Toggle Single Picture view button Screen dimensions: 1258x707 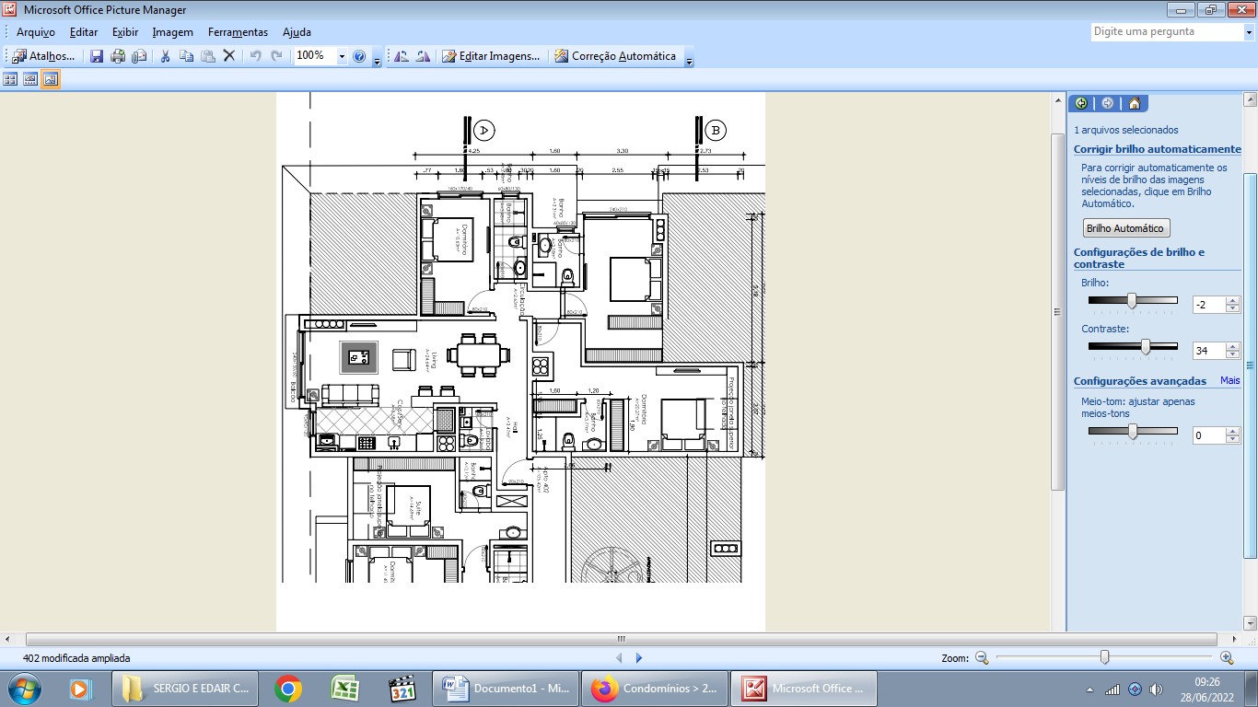51,79
